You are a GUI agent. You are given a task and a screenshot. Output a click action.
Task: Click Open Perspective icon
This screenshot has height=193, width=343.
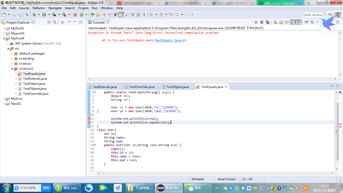tap(330, 15)
